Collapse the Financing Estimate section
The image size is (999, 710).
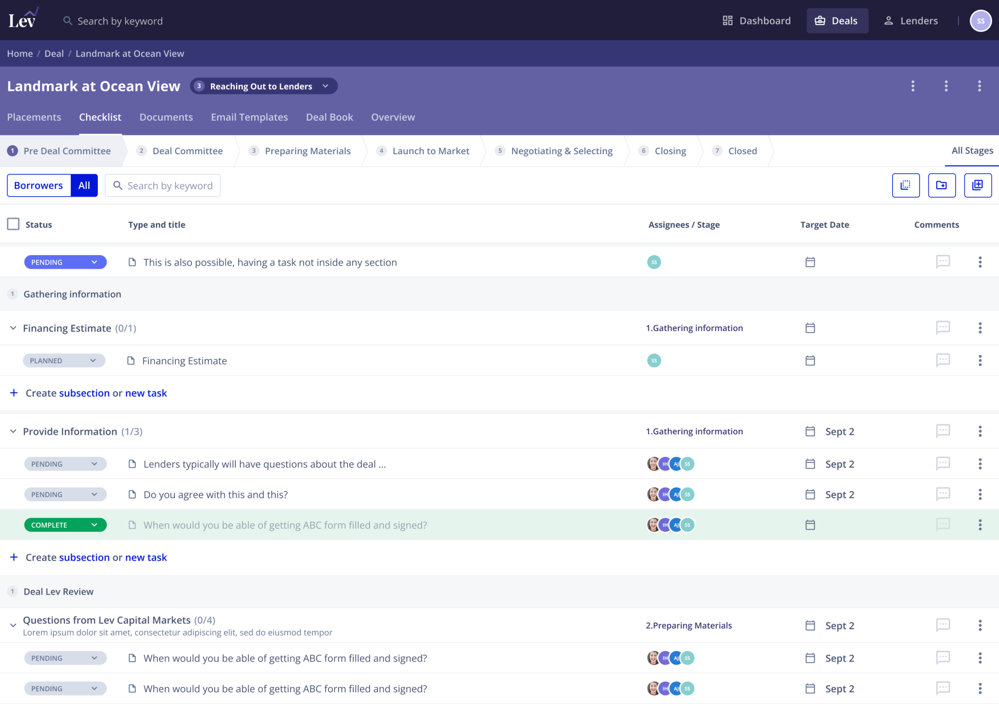tap(13, 328)
